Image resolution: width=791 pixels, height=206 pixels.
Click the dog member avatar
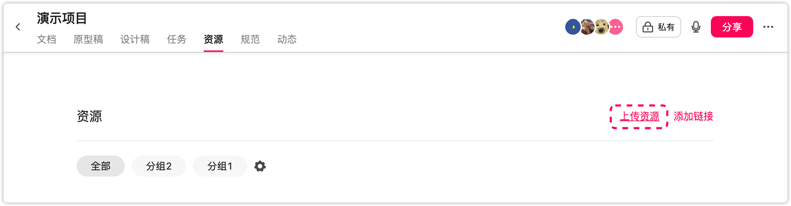point(602,27)
